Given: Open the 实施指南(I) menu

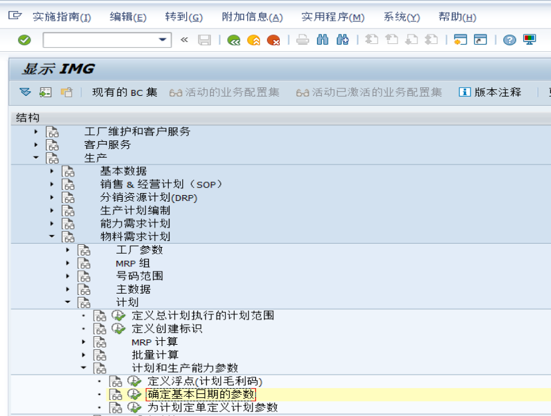Looking at the screenshot, I should coord(62,17).
